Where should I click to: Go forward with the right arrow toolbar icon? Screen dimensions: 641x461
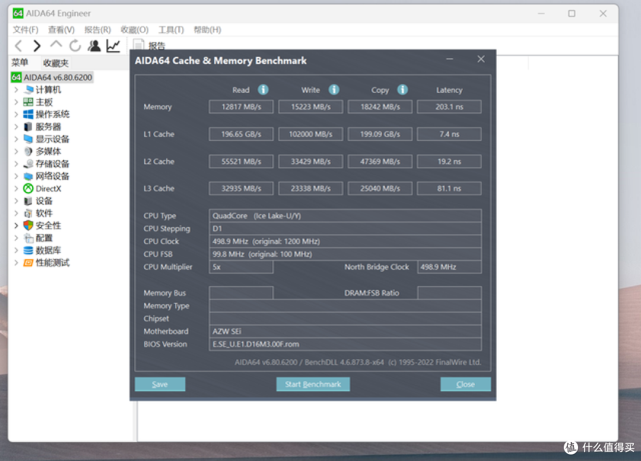pyautogui.click(x=37, y=46)
